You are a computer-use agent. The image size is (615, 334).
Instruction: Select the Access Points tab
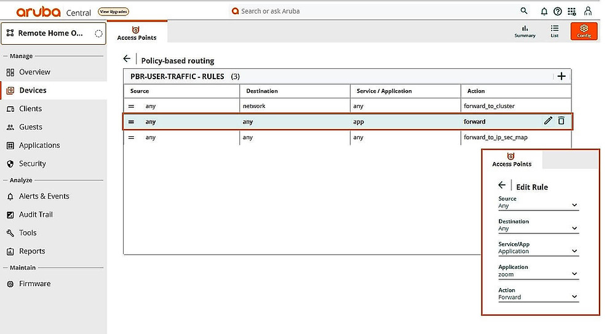(137, 33)
